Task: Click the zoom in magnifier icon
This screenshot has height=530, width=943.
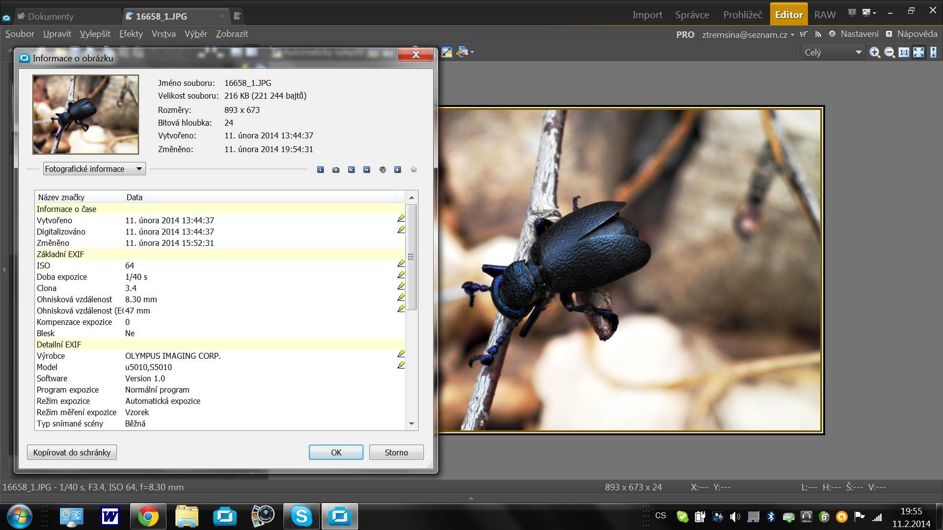Action: [874, 53]
